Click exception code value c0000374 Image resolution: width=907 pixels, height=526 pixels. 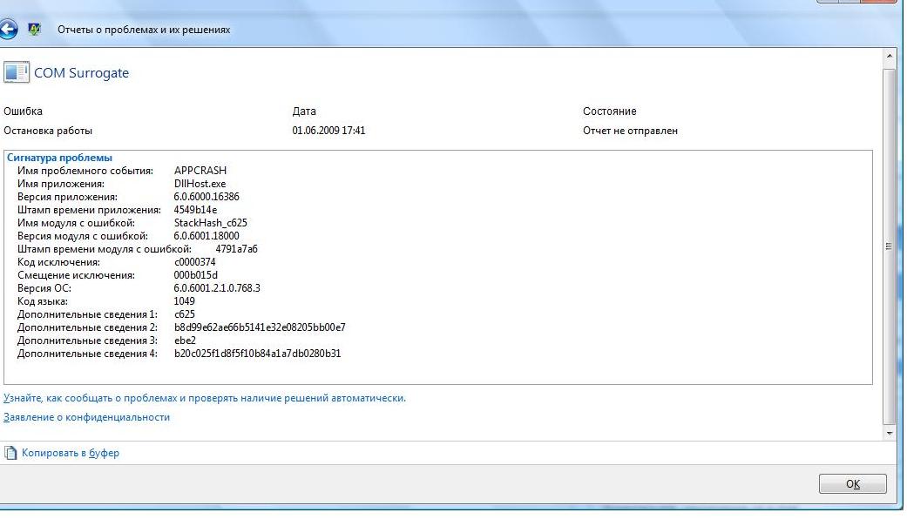196,262
